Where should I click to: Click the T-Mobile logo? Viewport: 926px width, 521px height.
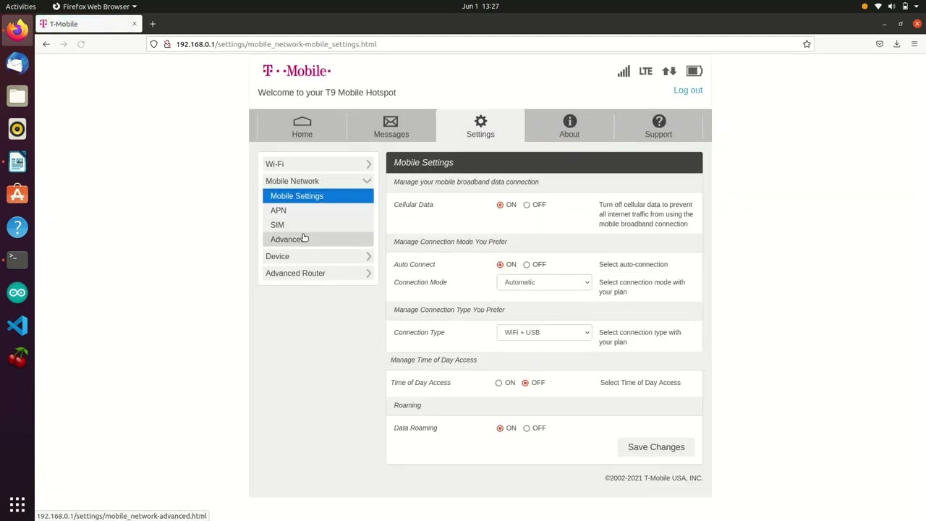coord(297,70)
